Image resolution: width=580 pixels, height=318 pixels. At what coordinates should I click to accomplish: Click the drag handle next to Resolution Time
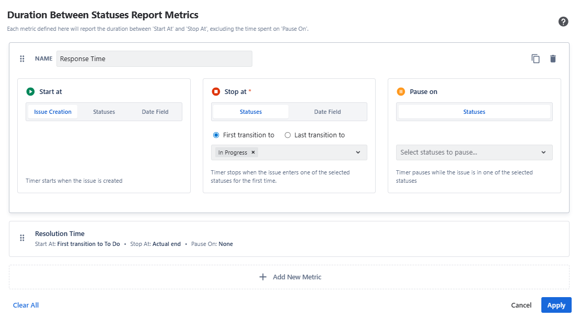pyautogui.click(x=22, y=238)
